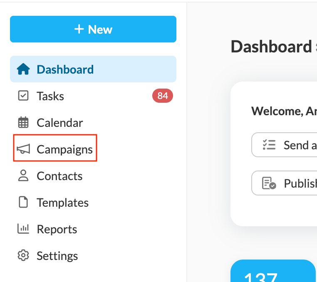Click the checklist icon on Send button

(x=269, y=145)
